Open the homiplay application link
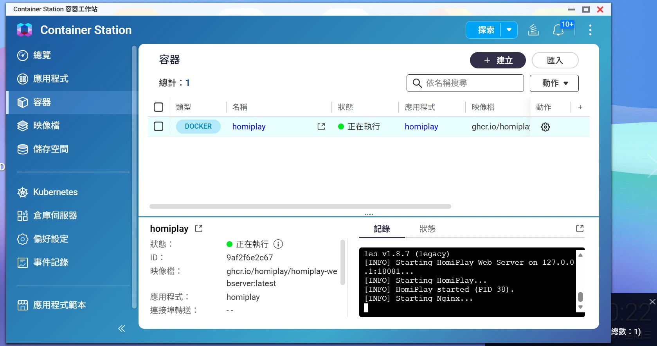Image resolution: width=657 pixels, height=346 pixels. tap(421, 127)
